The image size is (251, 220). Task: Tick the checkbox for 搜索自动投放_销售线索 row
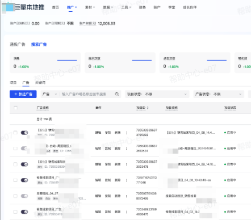[15, 196]
